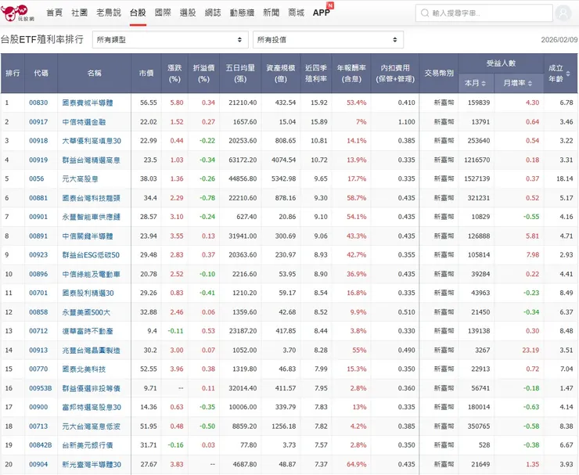The image size is (579, 475).
Task: Open 大華優利高填息30 link
Action: tap(92, 141)
